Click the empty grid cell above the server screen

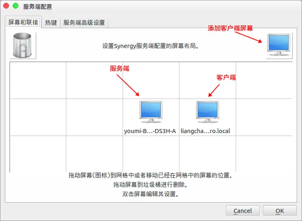click(x=151, y=80)
